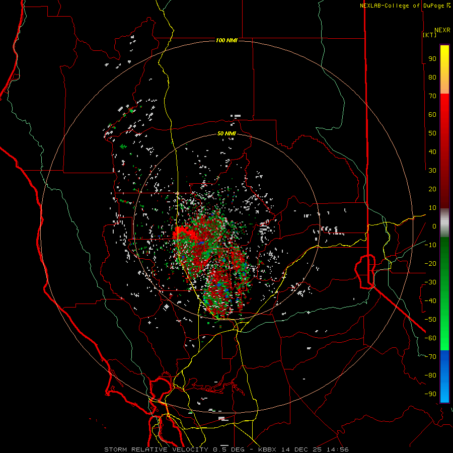
Task: Click the 20 tick label on scale
Action: tap(432, 189)
